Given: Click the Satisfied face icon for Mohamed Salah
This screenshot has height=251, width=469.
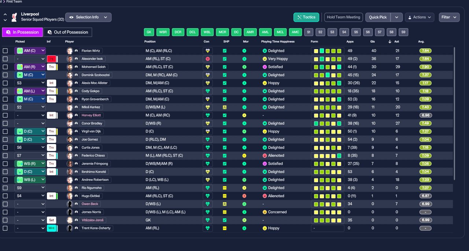Looking at the screenshot, I should [x=265, y=67].
